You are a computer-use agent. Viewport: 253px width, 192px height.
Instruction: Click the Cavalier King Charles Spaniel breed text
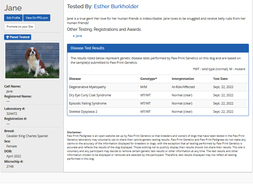tap(27, 136)
